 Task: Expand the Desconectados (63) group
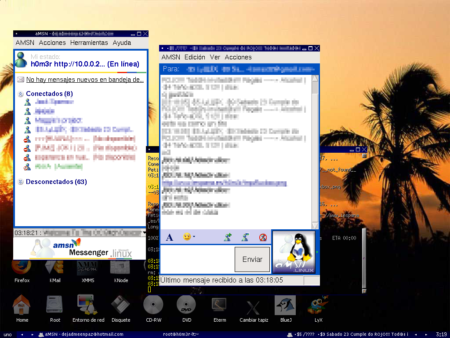pos(20,182)
